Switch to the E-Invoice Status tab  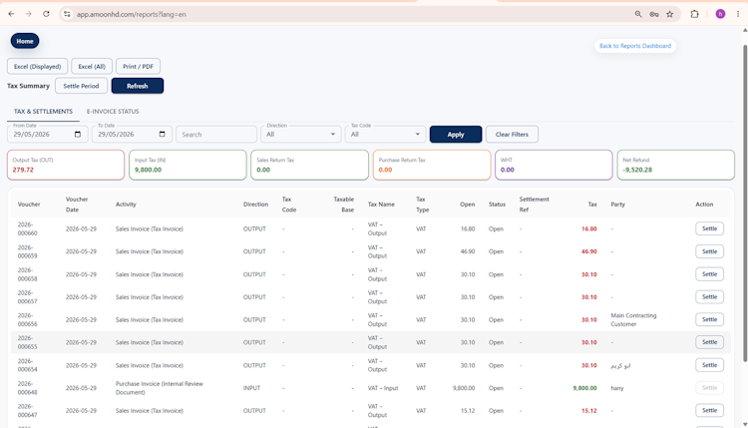tap(113, 111)
